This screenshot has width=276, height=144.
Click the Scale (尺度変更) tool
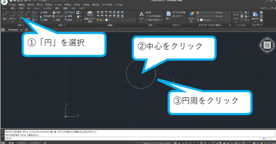[45, 16]
